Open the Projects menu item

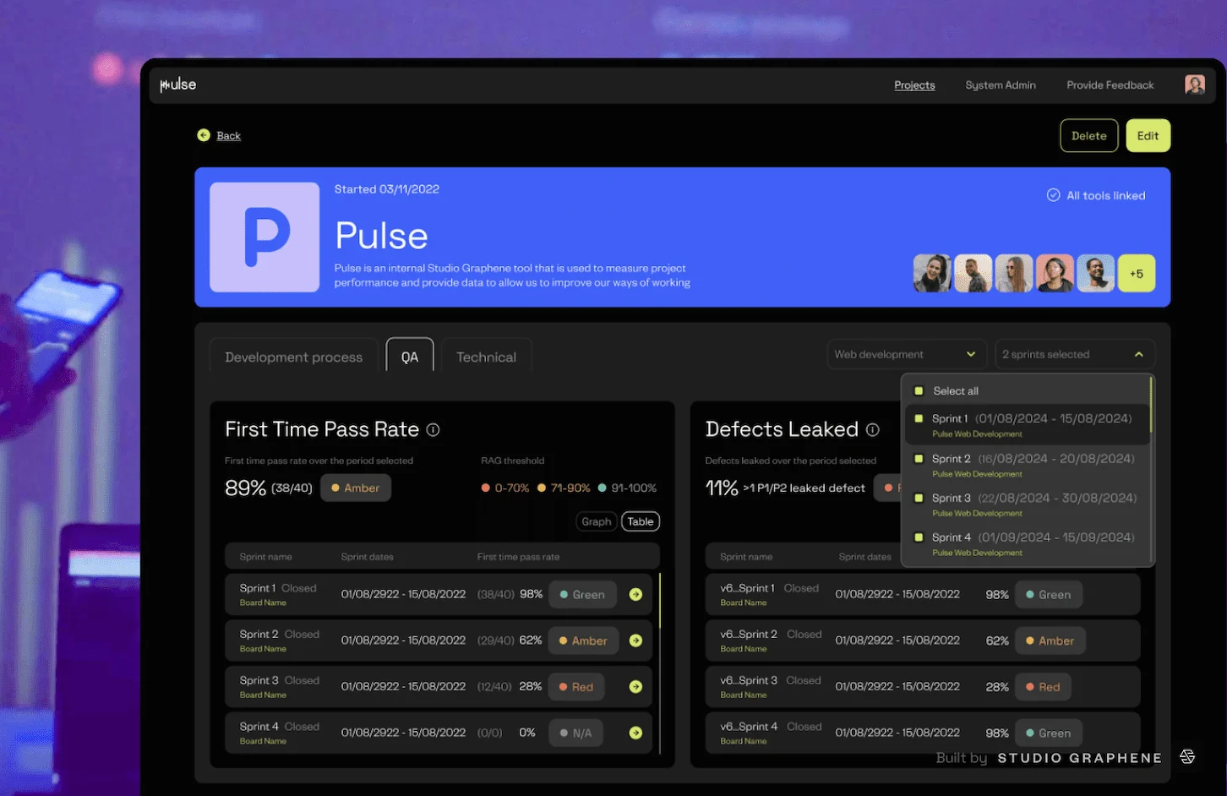pos(914,85)
